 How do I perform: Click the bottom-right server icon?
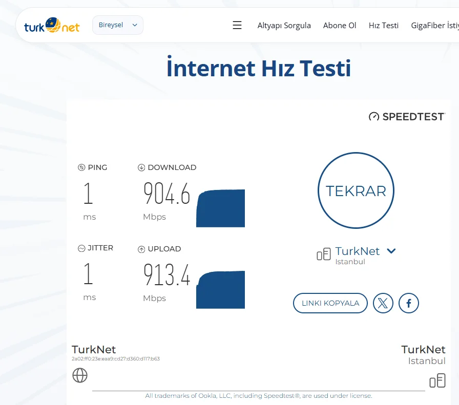(x=437, y=380)
